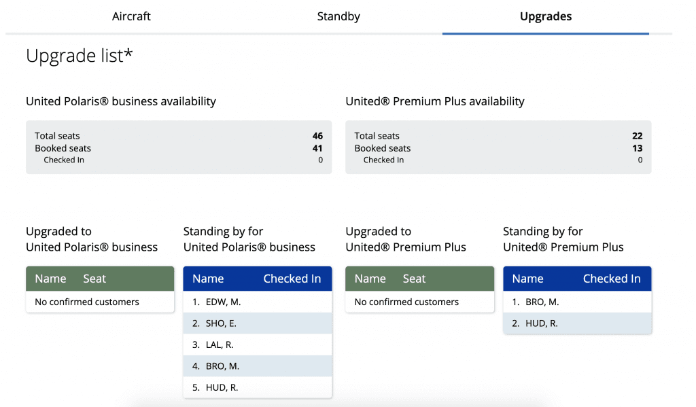Click Premium Plus total seats value 22
This screenshot has height=407, width=696.
[x=638, y=136]
